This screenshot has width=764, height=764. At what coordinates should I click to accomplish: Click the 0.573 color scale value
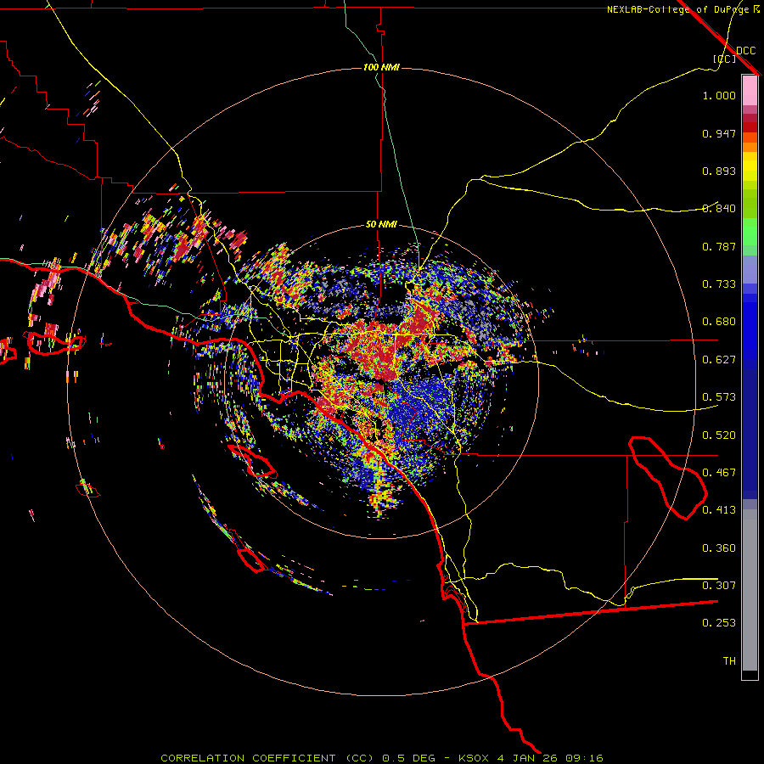[x=719, y=397]
